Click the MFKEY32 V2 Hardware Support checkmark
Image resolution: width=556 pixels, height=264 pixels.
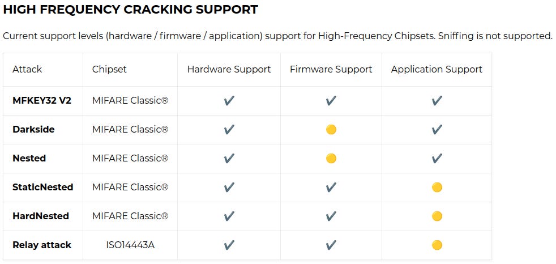coord(229,101)
